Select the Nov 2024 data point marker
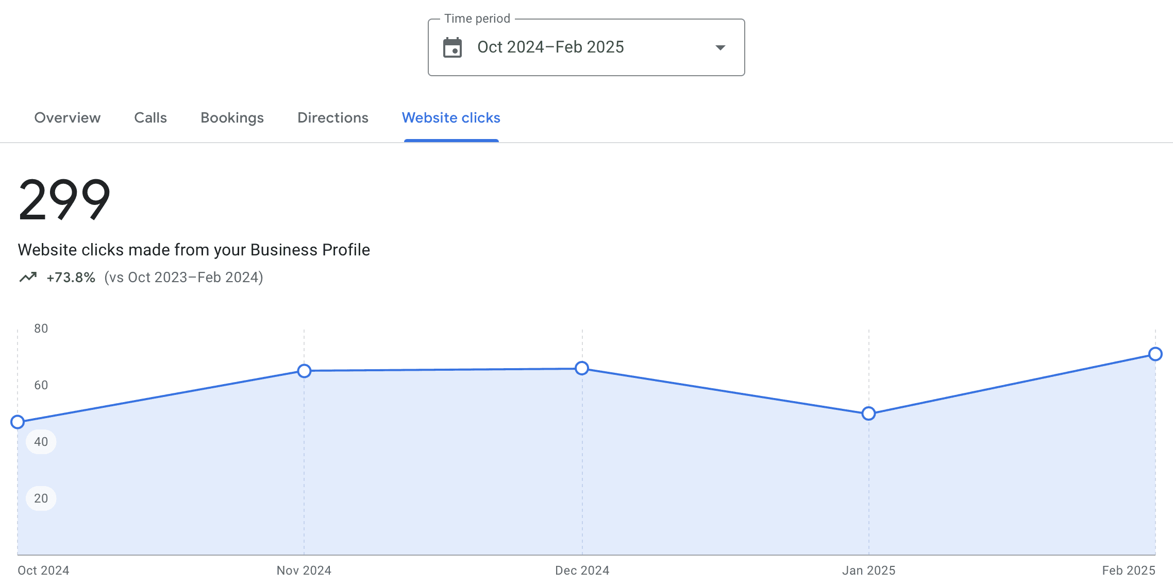This screenshot has width=1173, height=587. [x=304, y=371]
